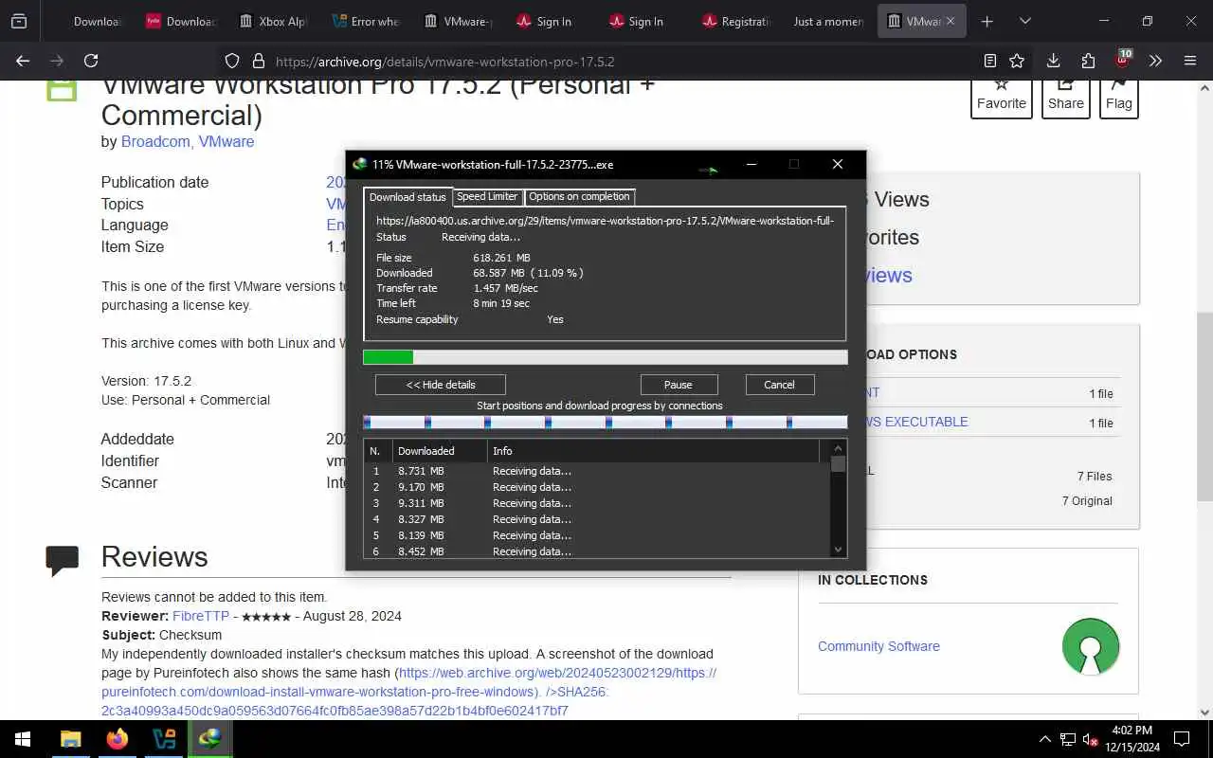Share this archive item

coord(1065,97)
